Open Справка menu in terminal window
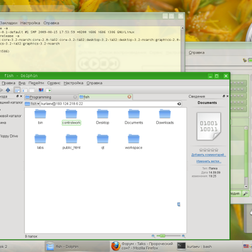The height and width of the screenshot is (252, 252). coord(51,23)
